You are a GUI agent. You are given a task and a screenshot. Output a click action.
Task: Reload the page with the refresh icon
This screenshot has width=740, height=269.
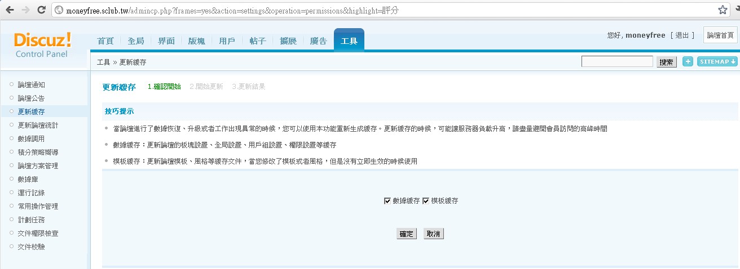click(41, 10)
